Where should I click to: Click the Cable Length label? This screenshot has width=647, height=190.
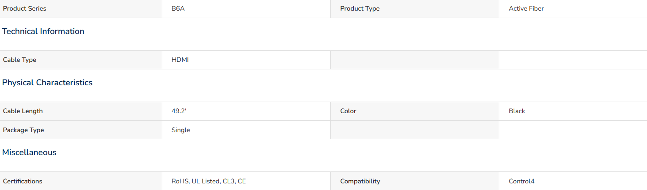23,111
